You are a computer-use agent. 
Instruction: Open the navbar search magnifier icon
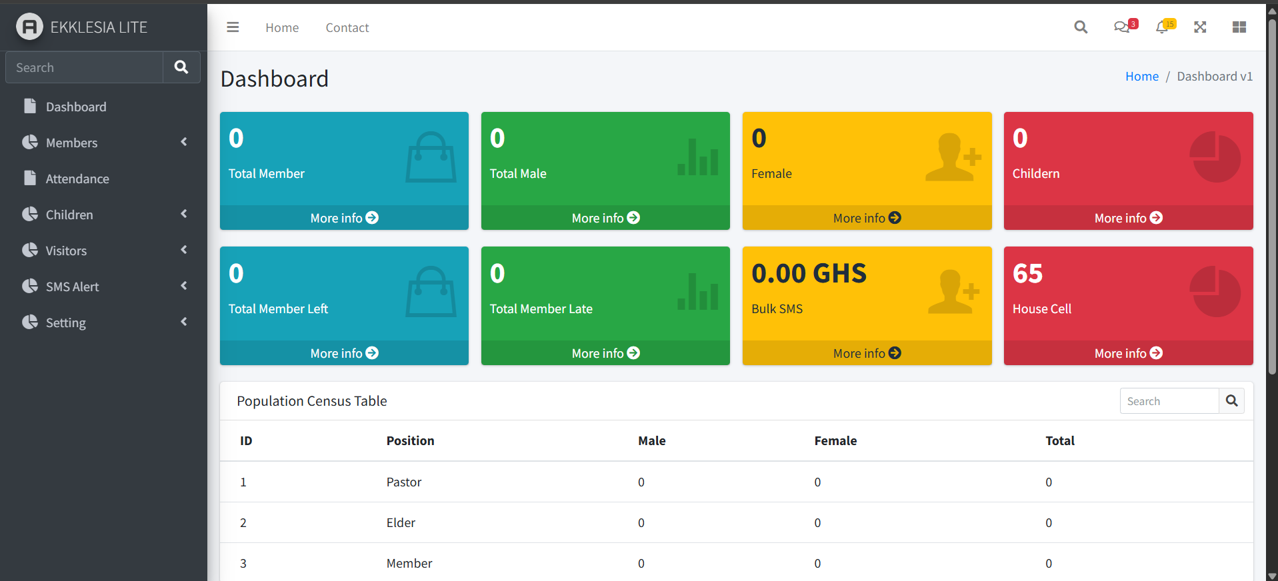1081,27
